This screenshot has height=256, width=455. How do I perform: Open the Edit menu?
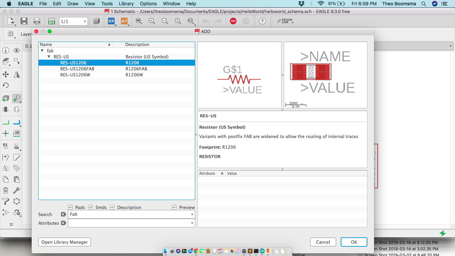tap(57, 4)
